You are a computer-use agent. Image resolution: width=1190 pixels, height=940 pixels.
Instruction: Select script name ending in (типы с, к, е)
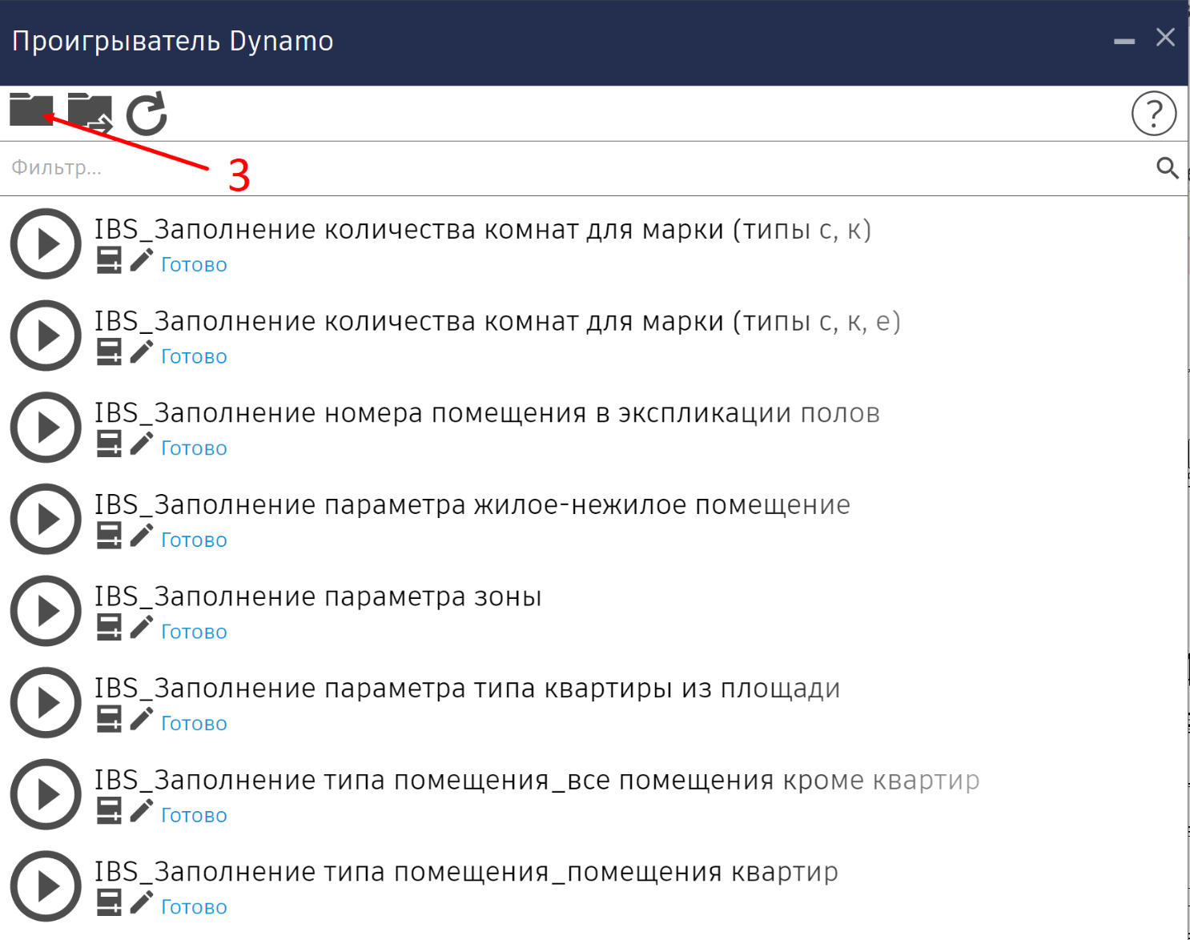tap(498, 322)
